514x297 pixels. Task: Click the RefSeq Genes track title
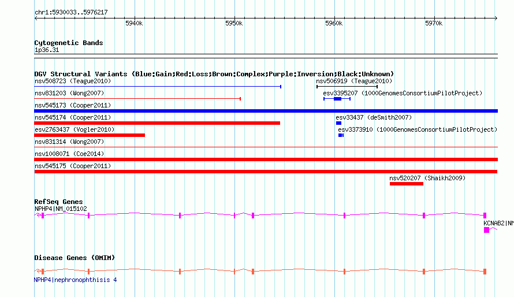point(58,202)
